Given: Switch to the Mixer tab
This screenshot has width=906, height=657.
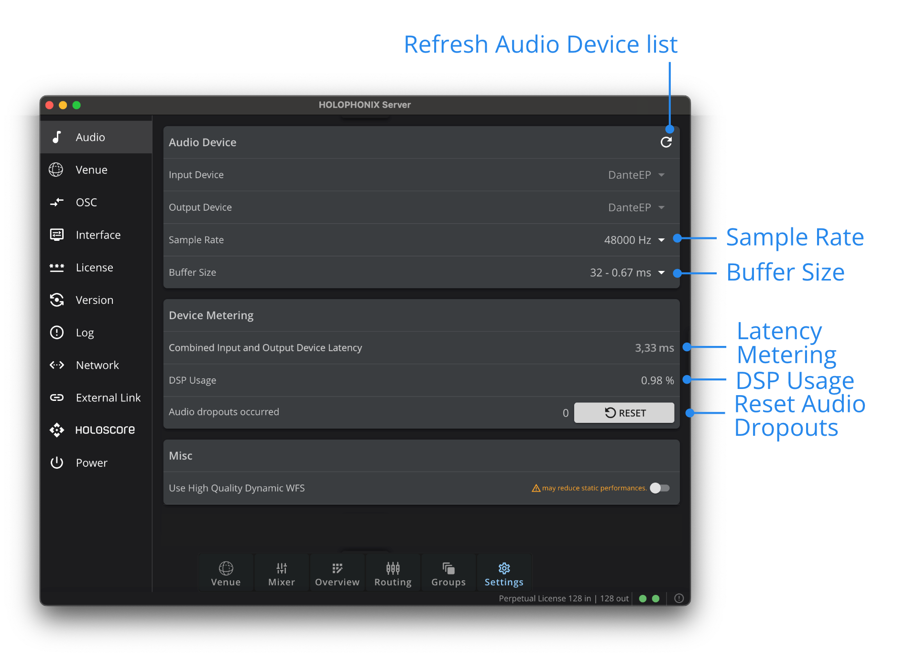Looking at the screenshot, I should [x=282, y=573].
